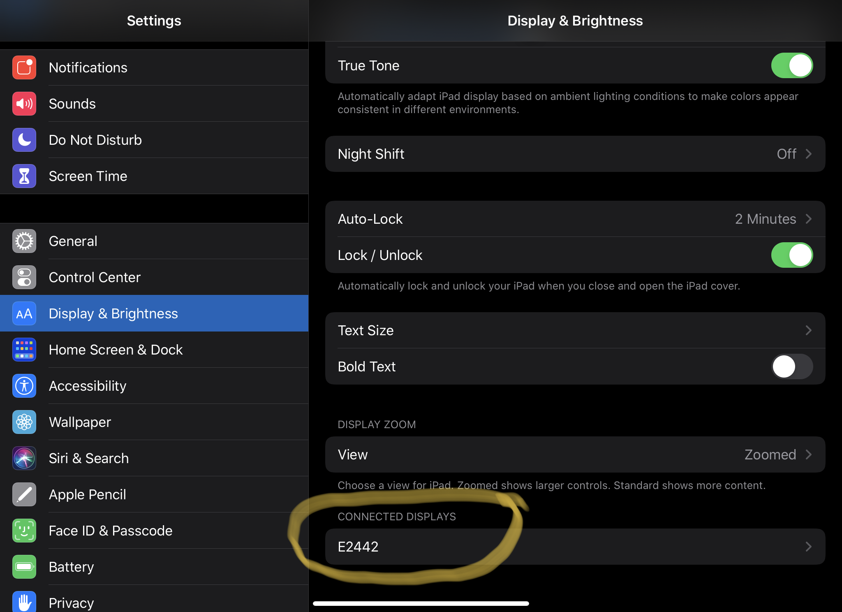Screen dimensions: 842x612
Task: Tap the white home indicator bar
Action: 421,603
